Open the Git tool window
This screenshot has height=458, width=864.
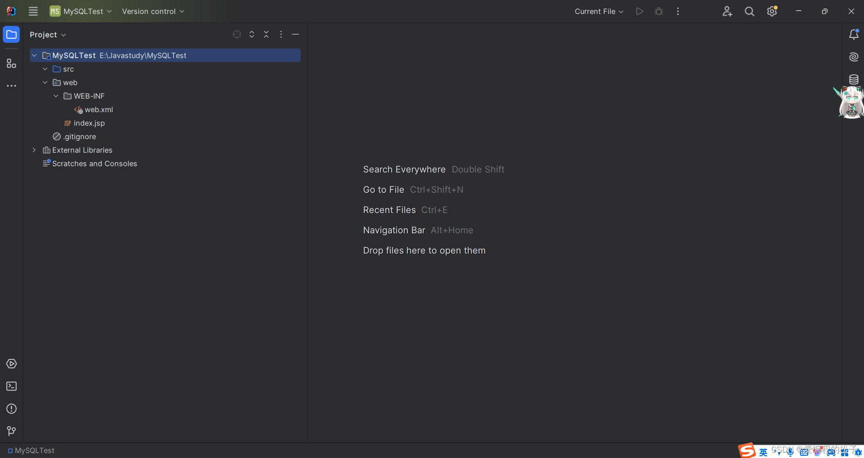(11, 431)
